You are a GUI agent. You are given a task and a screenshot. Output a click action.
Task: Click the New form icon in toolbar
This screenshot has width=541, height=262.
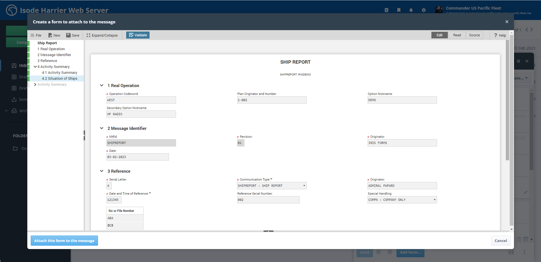[x=50, y=35]
